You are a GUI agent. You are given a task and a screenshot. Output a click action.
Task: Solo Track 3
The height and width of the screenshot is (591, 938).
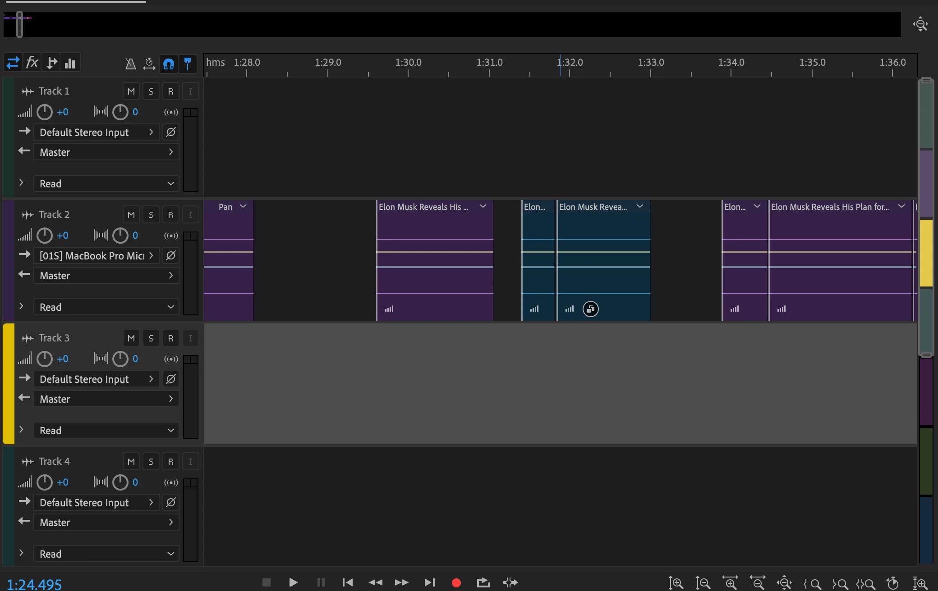151,338
